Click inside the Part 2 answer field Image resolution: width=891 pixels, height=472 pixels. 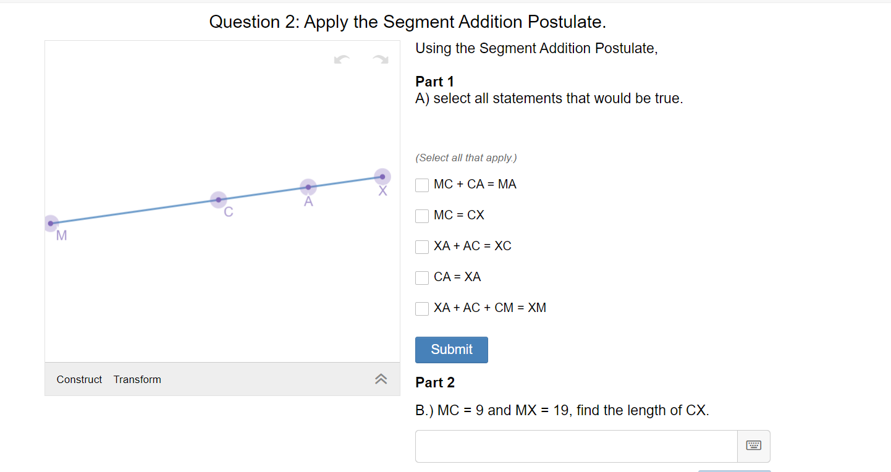pyautogui.click(x=575, y=446)
